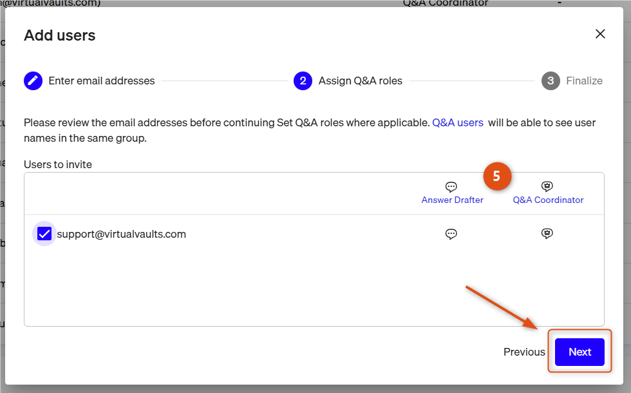Select the step 3 Finalize circle
Viewport: 631px width, 393px height.
click(551, 81)
